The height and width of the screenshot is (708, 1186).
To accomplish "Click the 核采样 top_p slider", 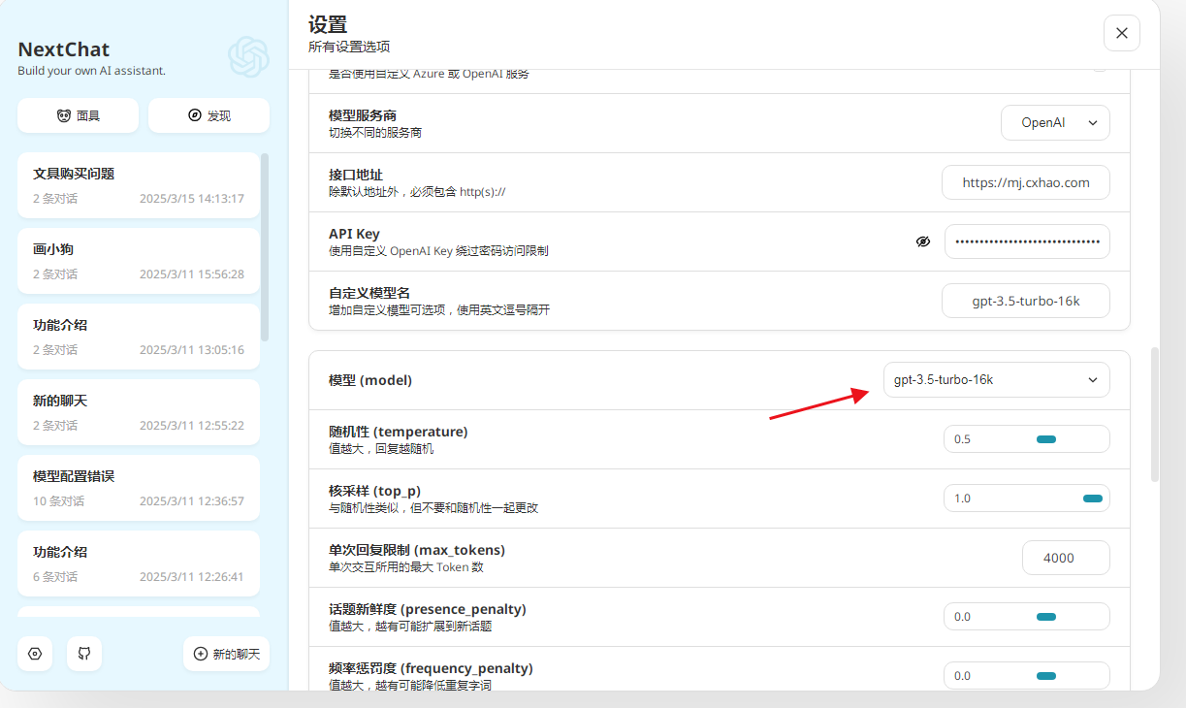I will click(1092, 499).
